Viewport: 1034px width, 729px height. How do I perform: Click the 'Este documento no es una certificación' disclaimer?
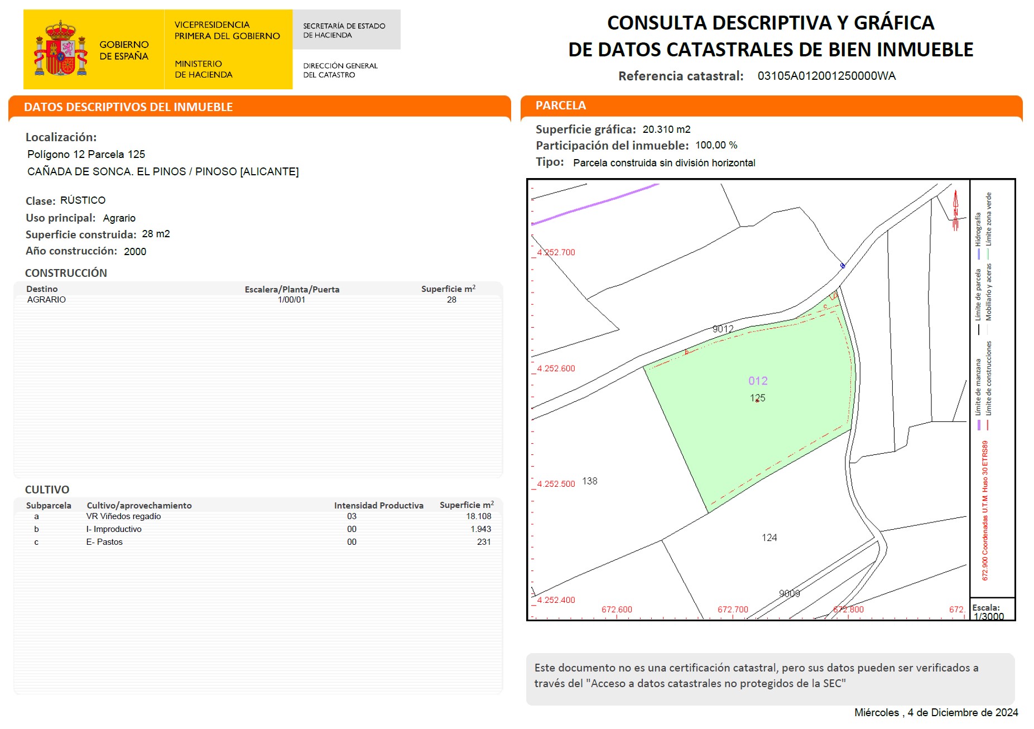756,675
